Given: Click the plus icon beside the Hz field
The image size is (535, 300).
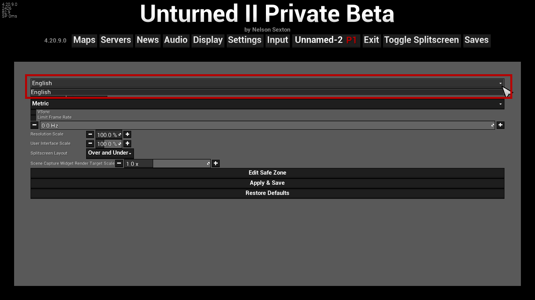Looking at the screenshot, I should (500, 125).
